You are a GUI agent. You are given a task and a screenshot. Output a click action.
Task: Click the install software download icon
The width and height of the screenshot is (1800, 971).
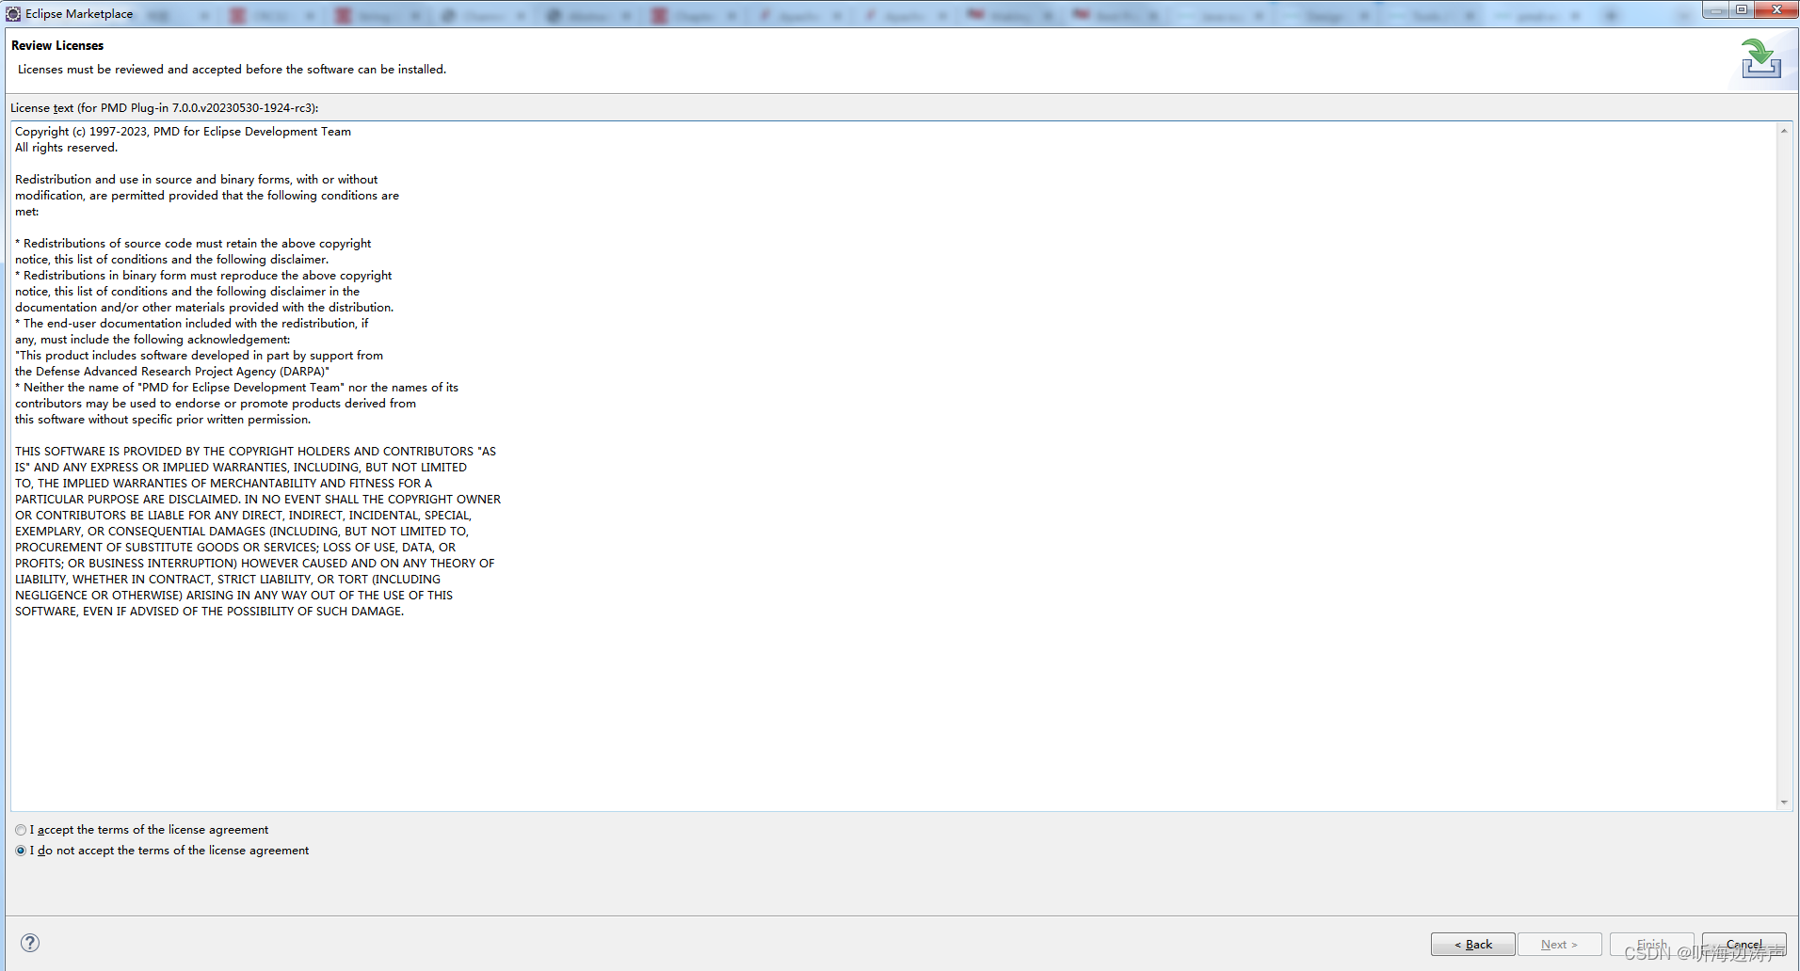point(1760,58)
